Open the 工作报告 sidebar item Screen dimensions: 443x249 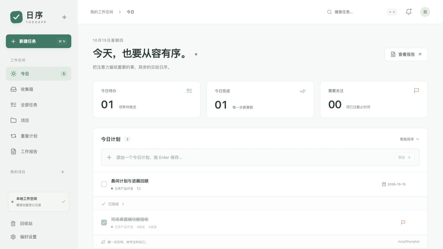point(38,151)
